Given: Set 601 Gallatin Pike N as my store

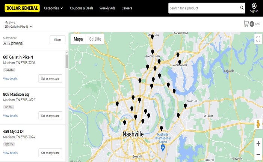Looking at the screenshot, I should tap(50, 78).
